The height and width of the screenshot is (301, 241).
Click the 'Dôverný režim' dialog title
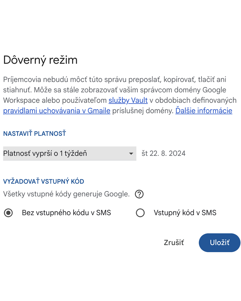coord(40,60)
